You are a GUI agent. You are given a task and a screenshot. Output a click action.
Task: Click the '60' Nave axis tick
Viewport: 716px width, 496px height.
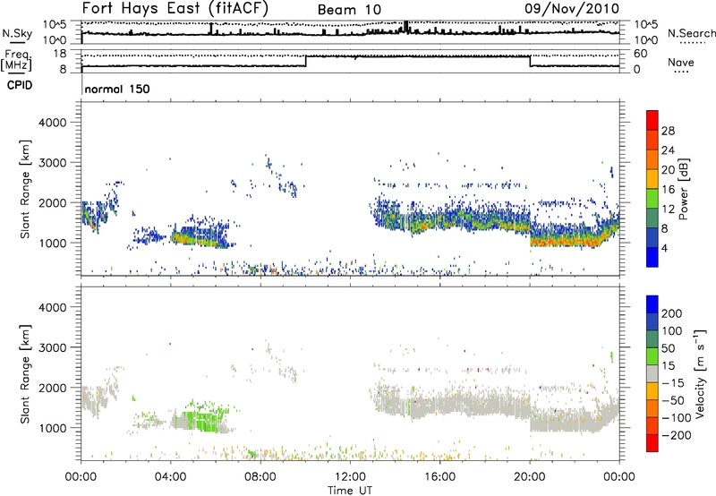pos(641,54)
